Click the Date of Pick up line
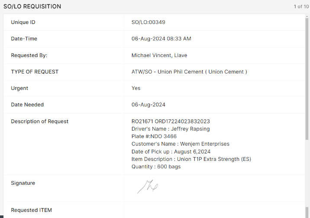The width and height of the screenshot is (310, 218). click(171, 151)
